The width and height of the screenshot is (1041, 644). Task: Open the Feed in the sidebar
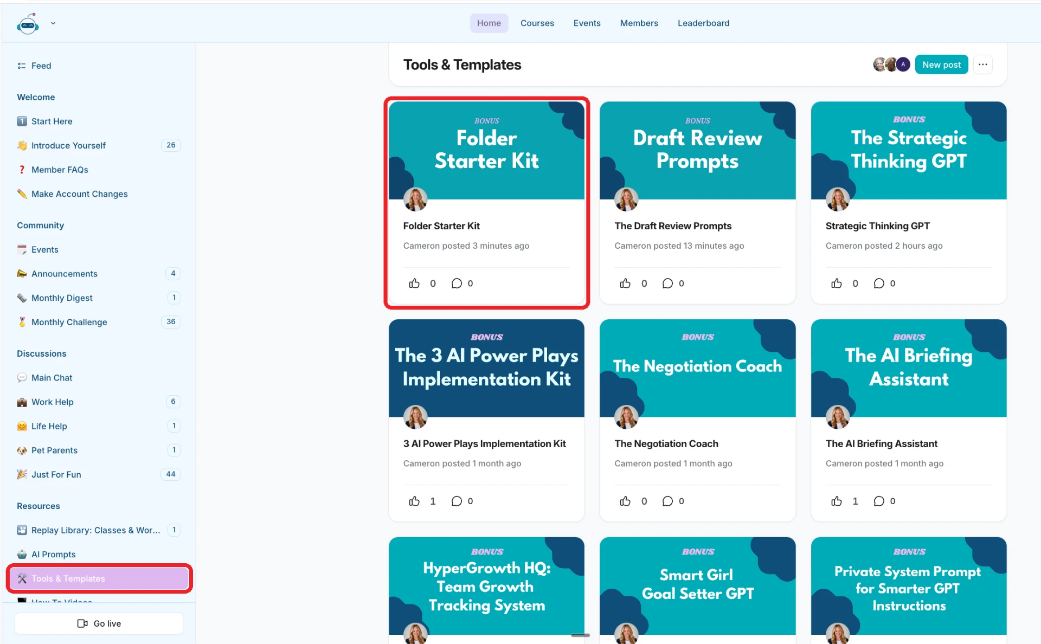(x=98, y=66)
